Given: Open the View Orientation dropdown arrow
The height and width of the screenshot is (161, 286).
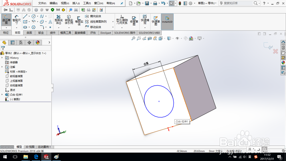Looking at the screenshot, I should pos(164,38).
